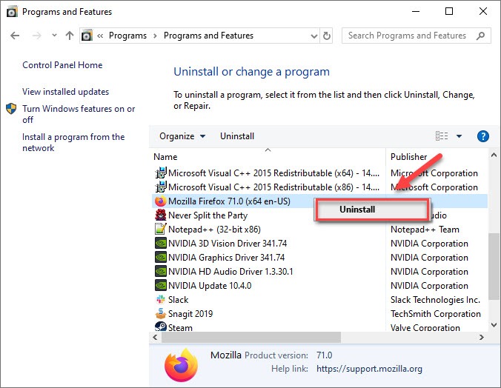The height and width of the screenshot is (388, 501).
Task: Click the Mozilla Firefox icon in list
Action: point(160,201)
